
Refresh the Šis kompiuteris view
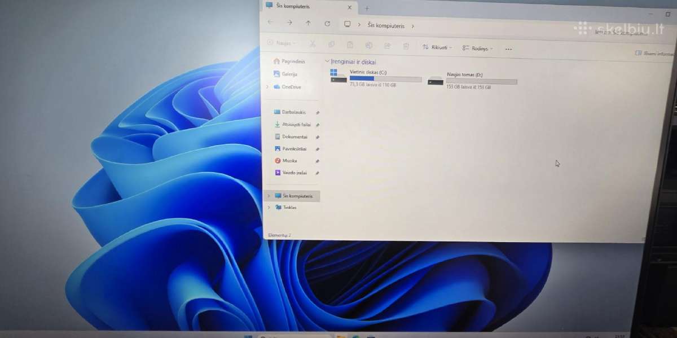(x=327, y=23)
